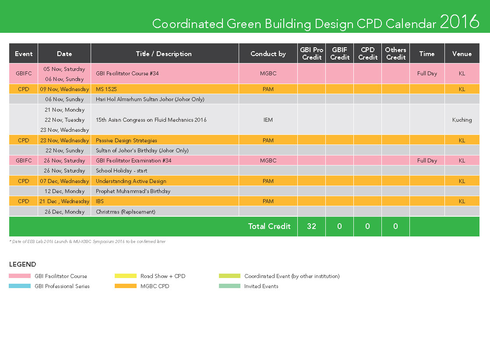Viewport: 490px width, 345px height.
Task: Click the CPD Calendar 2016 page title
Action: [315, 23]
